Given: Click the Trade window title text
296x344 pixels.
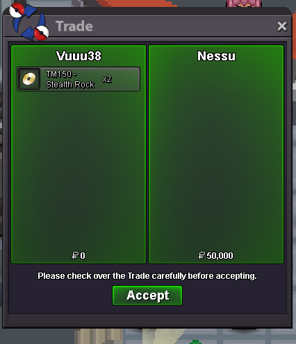Looking at the screenshot, I should pyautogui.click(x=74, y=26).
